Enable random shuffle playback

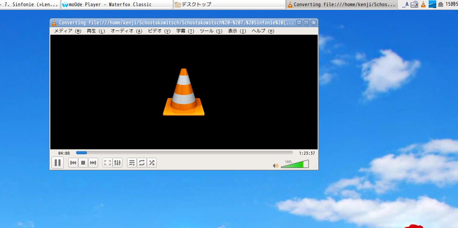151,162
